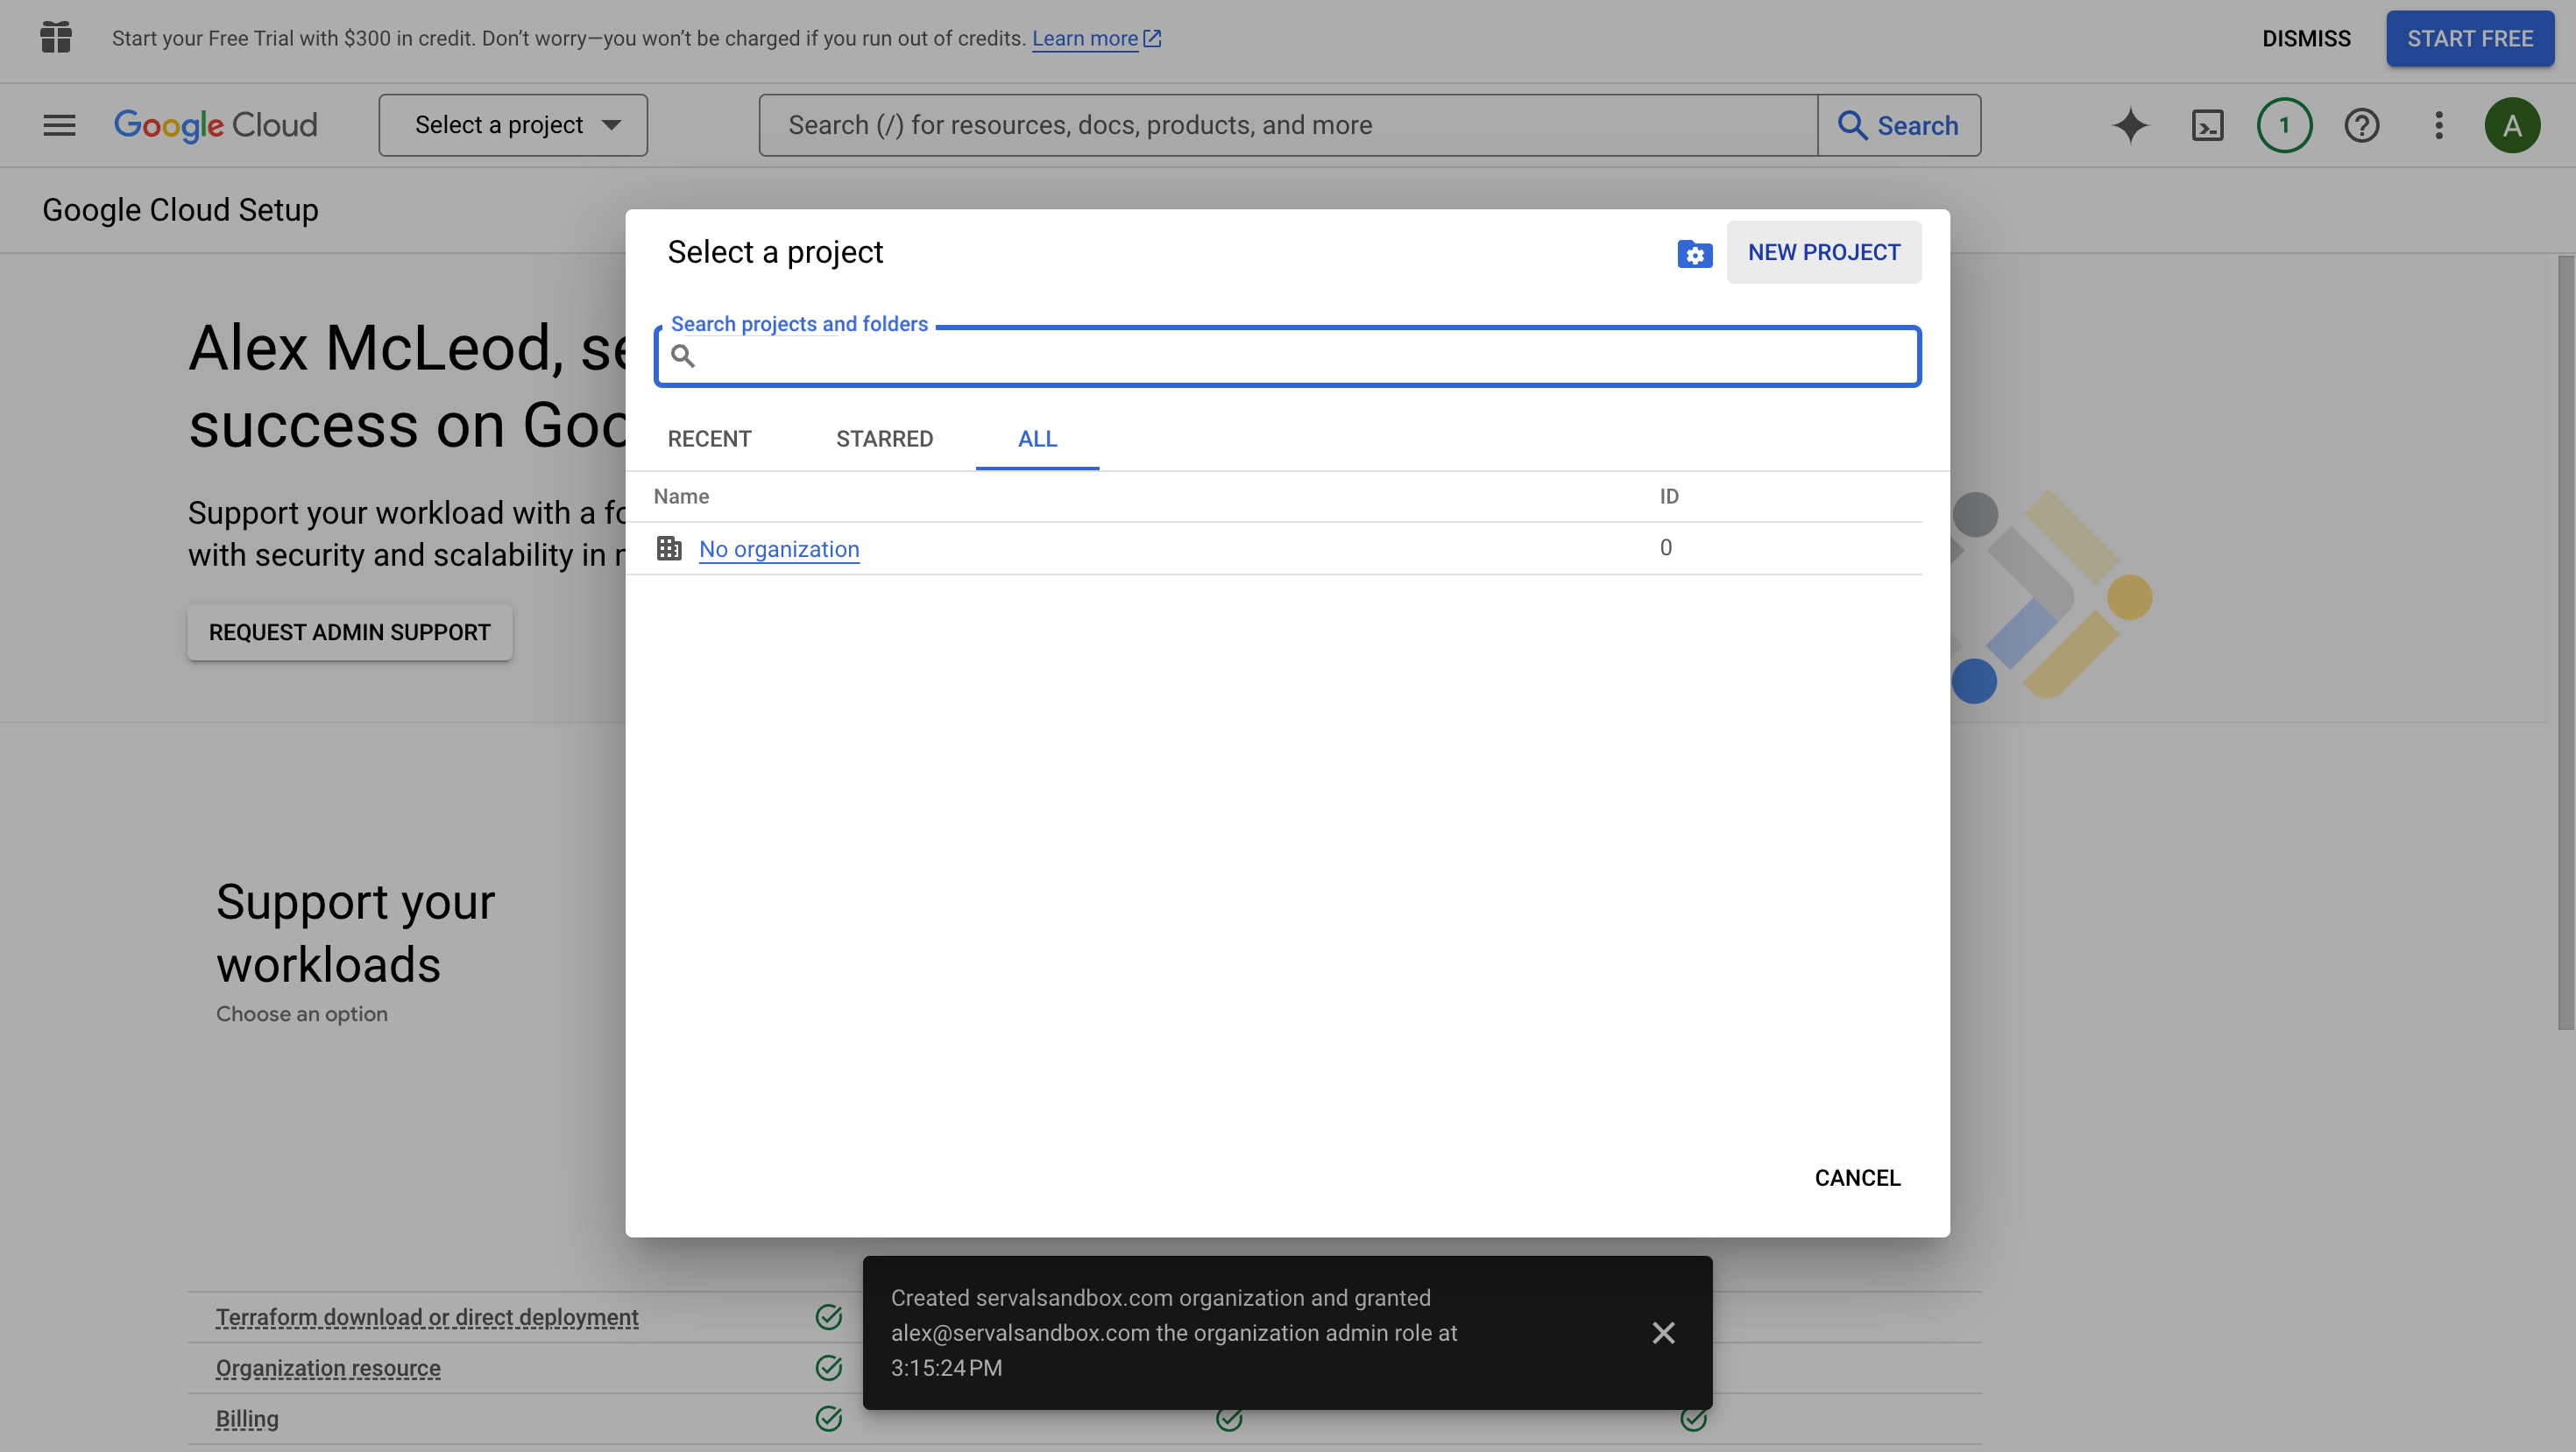Click the organization building icon beside No organization
This screenshot has height=1452, width=2576.
click(x=669, y=547)
